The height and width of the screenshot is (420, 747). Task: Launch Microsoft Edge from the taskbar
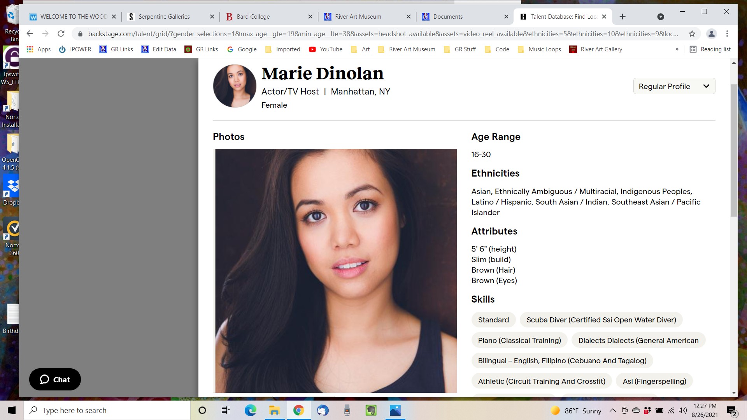pos(250,410)
